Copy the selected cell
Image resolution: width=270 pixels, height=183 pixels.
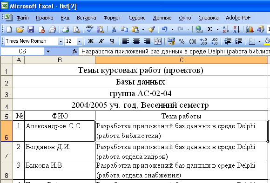click(124, 29)
